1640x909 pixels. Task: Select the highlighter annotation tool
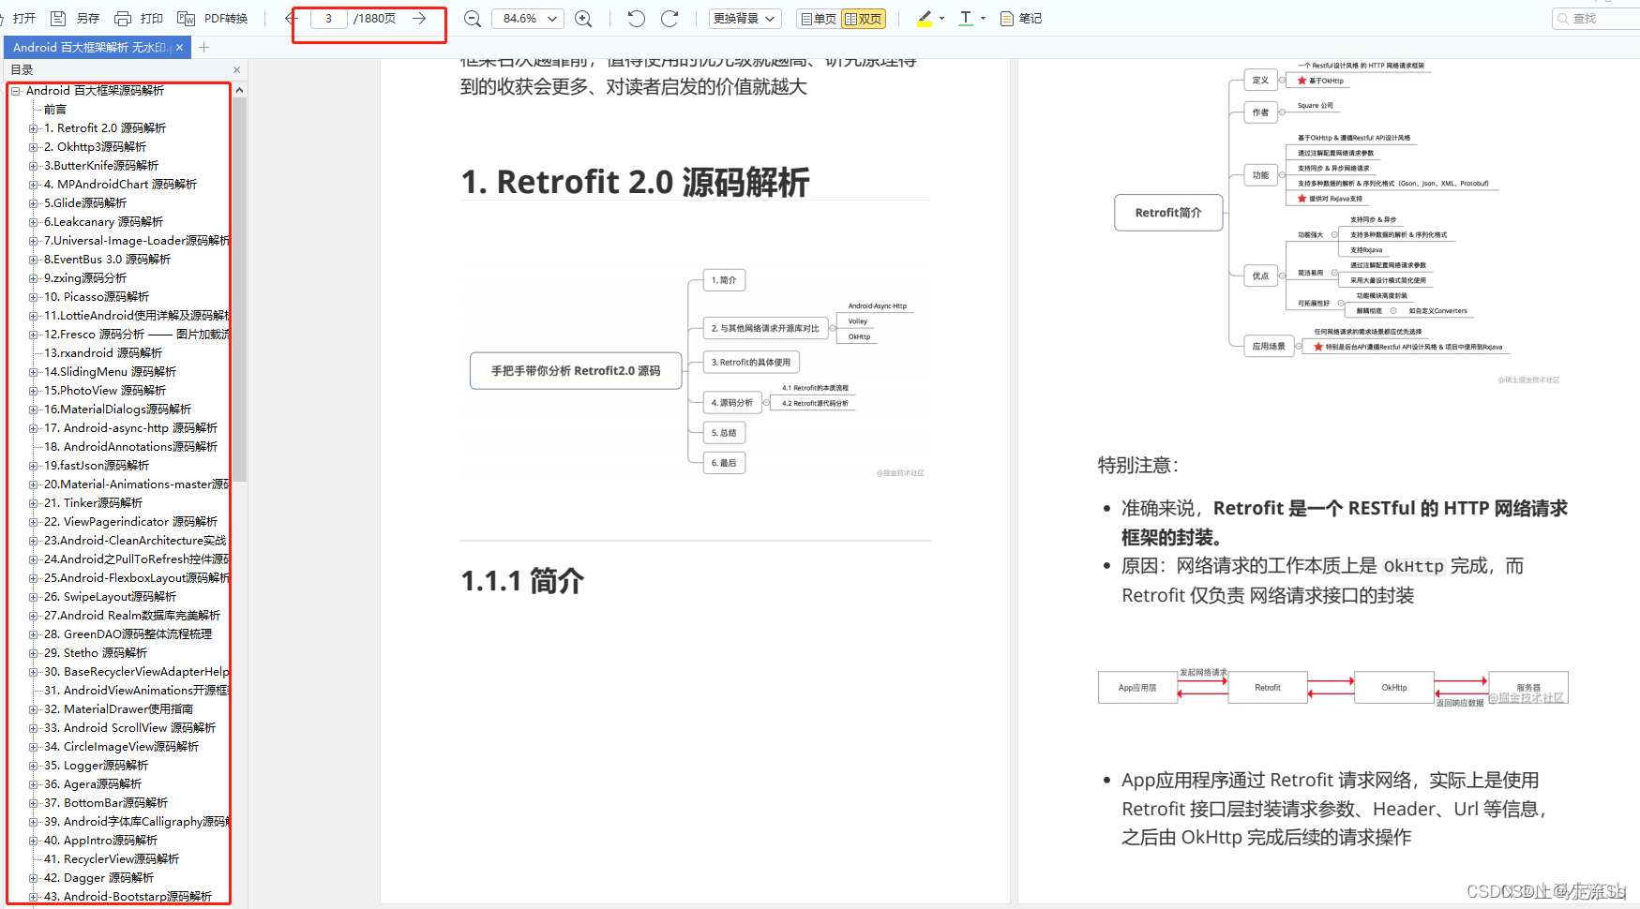pos(923,18)
